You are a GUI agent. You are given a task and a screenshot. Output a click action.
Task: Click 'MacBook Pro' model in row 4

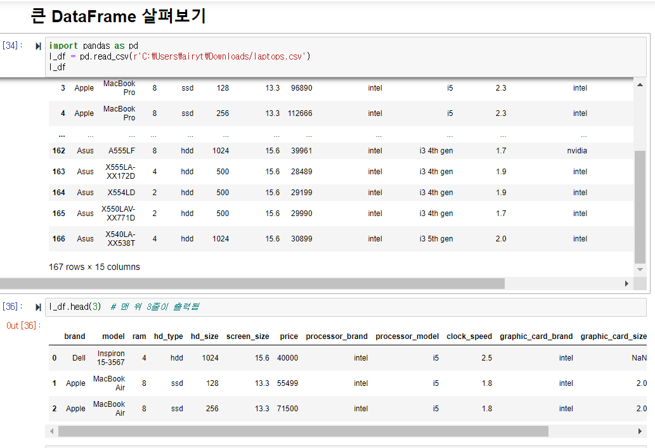pos(119,113)
